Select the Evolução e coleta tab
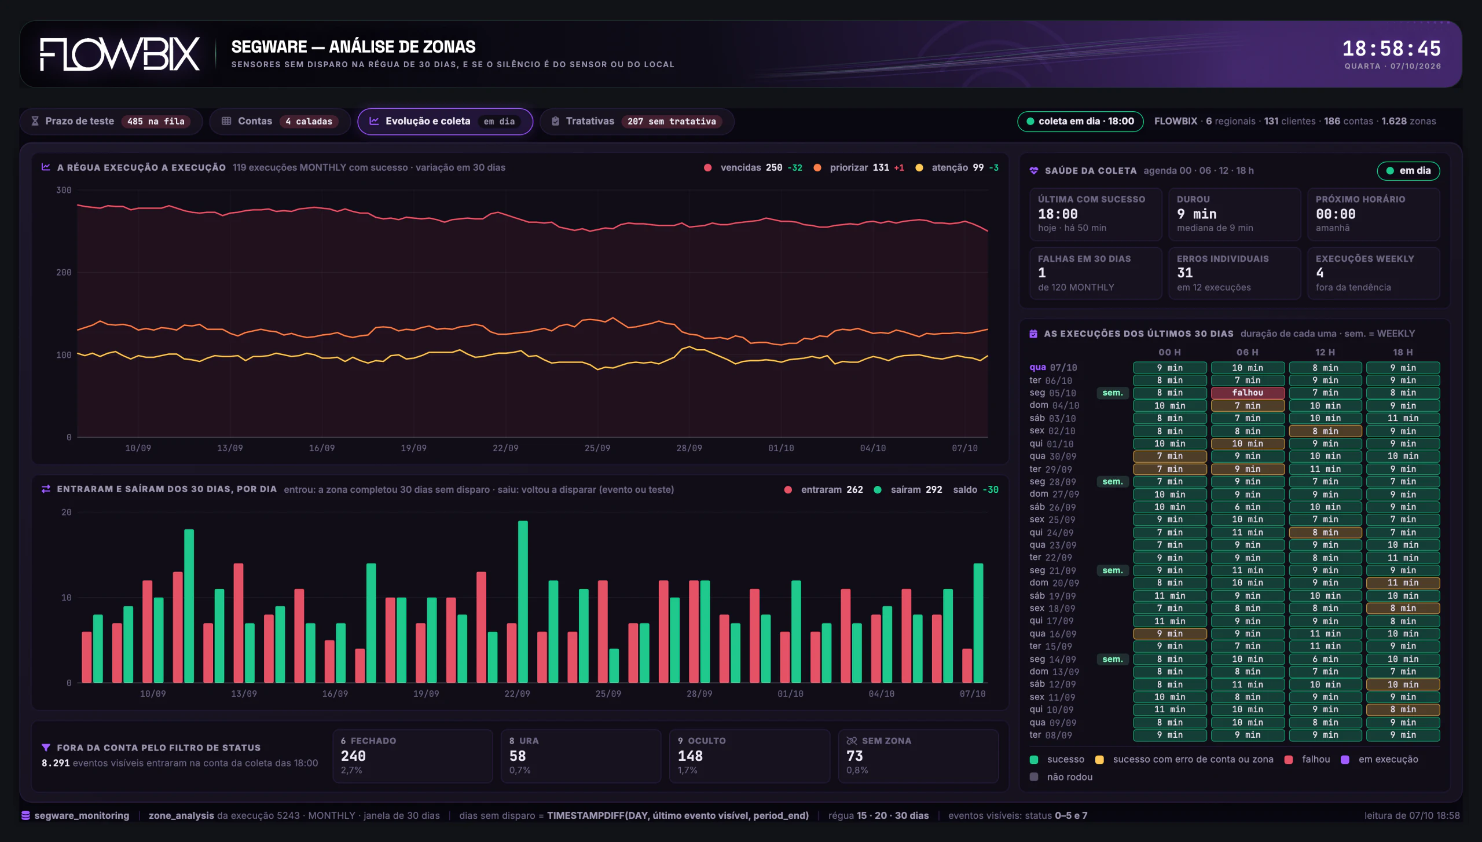This screenshot has height=842, width=1482. tap(445, 122)
